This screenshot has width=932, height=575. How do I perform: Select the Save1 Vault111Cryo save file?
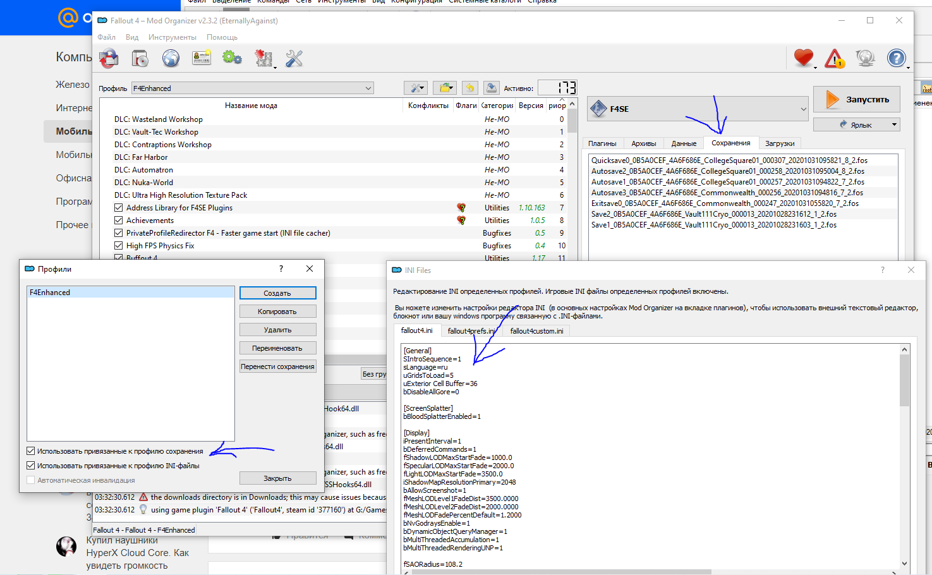(x=743, y=225)
